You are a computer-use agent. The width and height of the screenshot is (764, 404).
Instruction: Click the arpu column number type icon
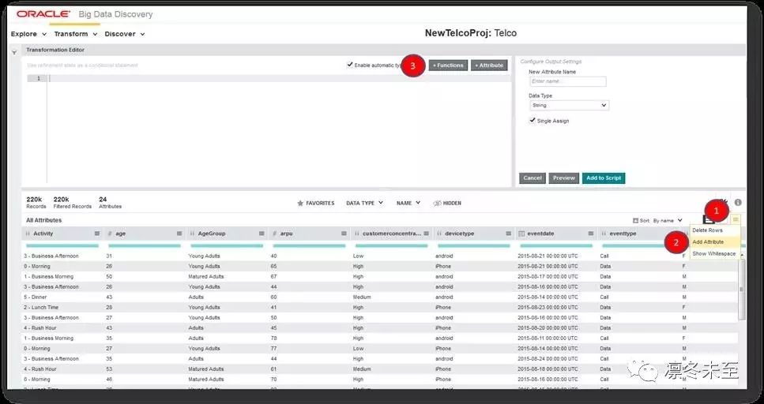pos(275,234)
